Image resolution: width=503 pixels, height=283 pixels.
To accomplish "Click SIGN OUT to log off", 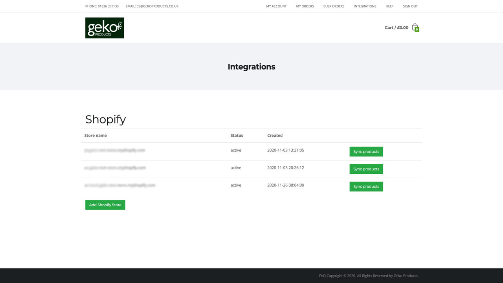I will 410,6.
